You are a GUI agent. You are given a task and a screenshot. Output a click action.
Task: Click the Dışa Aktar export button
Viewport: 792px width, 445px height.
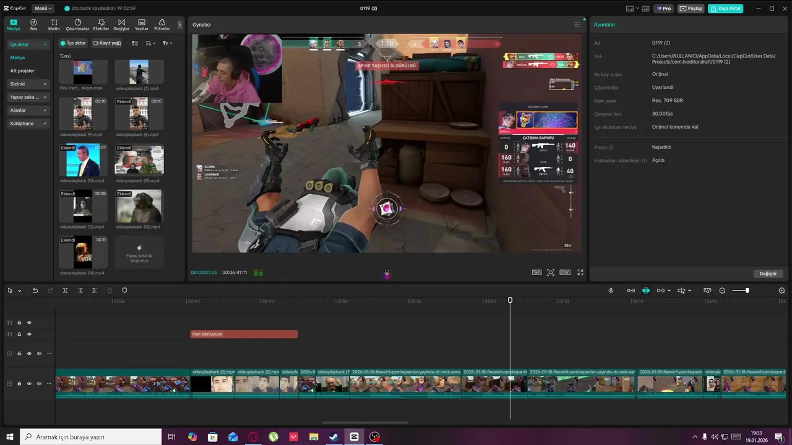(x=726, y=9)
